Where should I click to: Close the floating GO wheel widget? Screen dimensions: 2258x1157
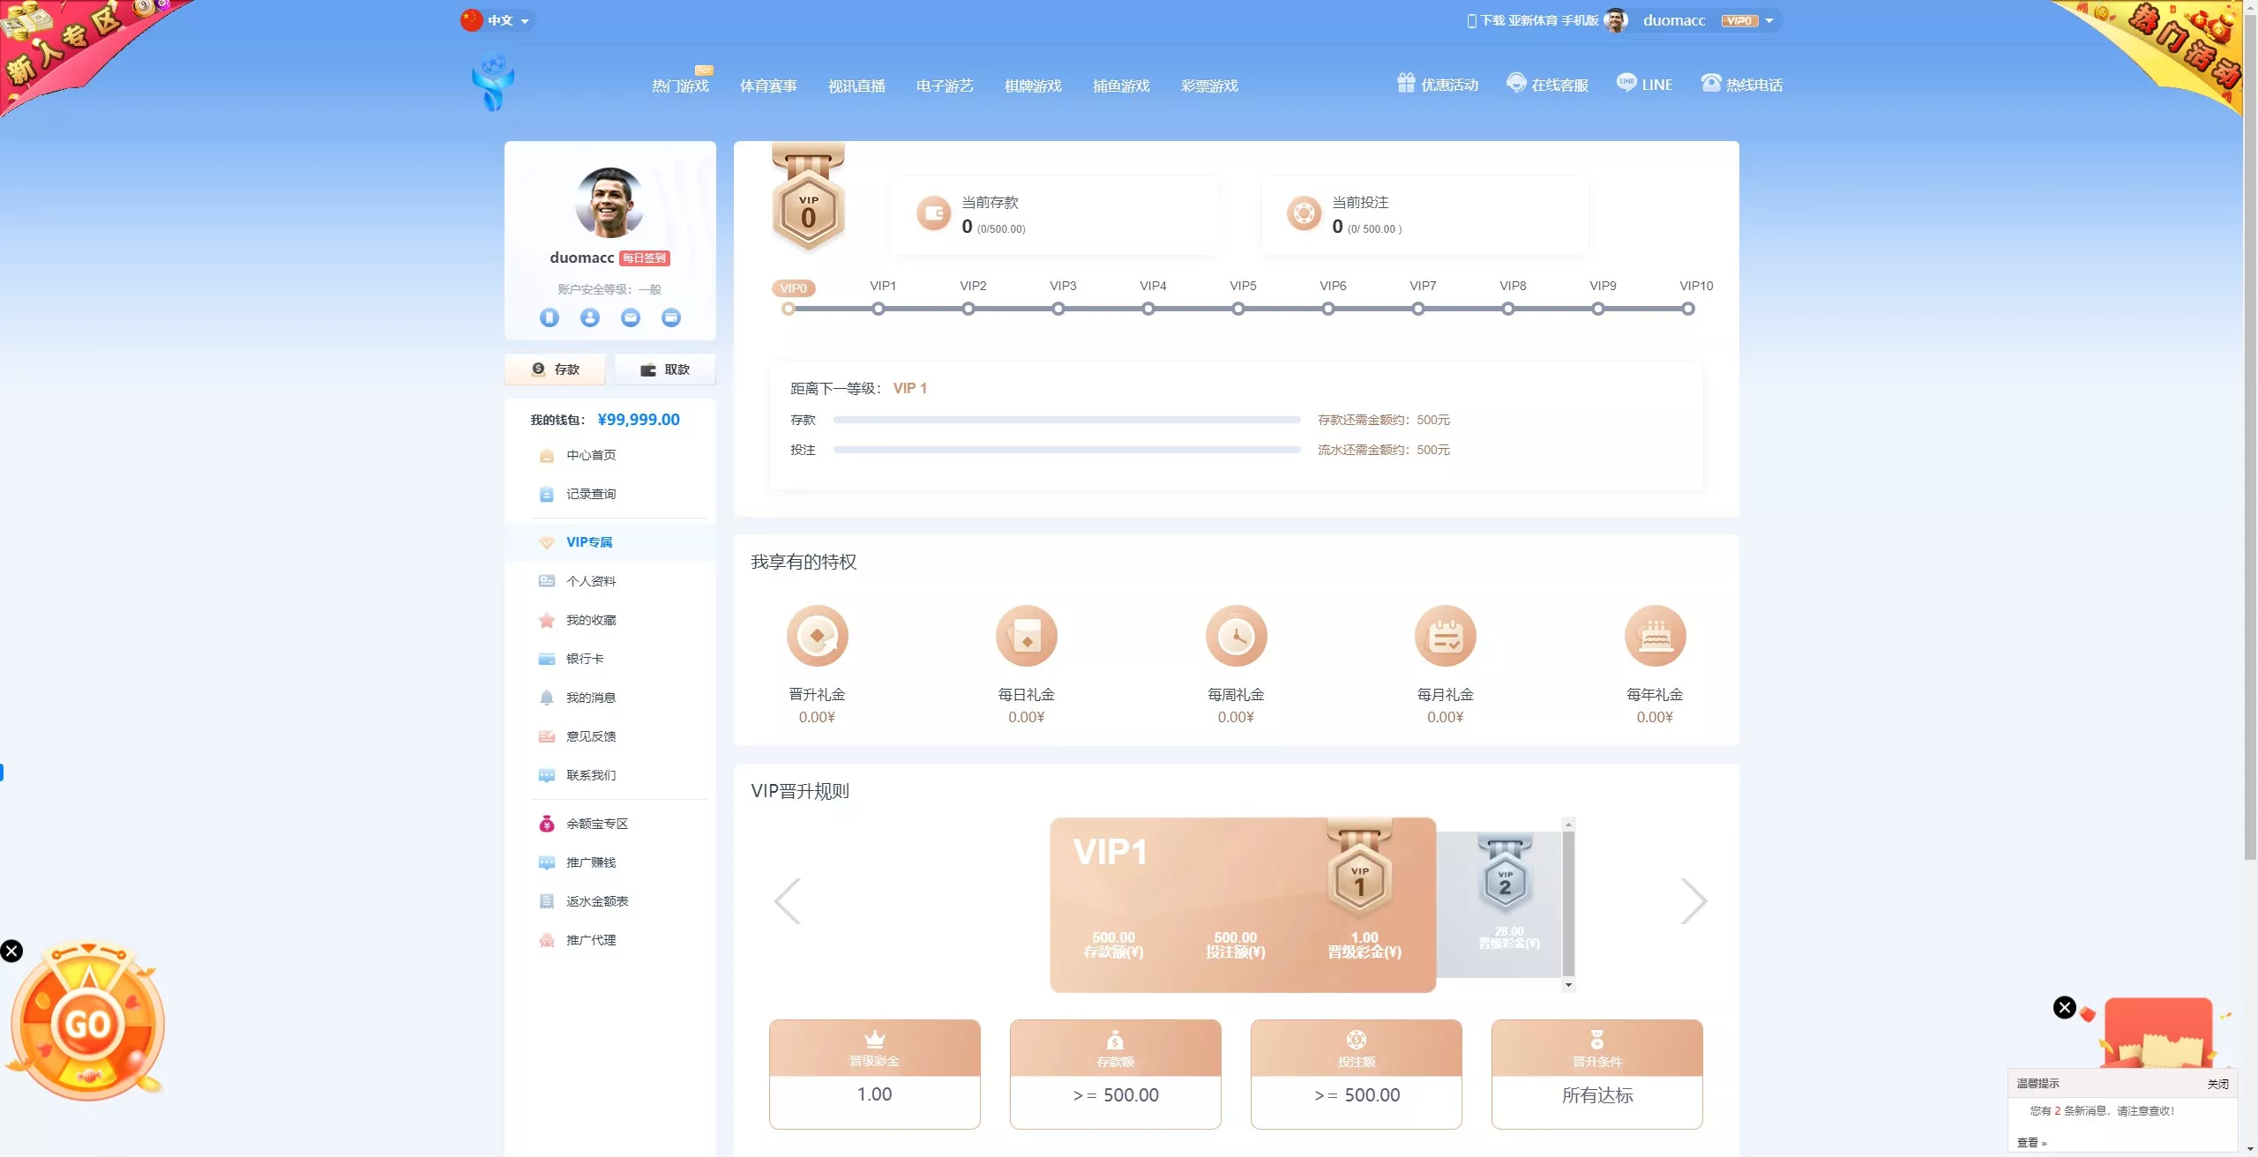[11, 951]
